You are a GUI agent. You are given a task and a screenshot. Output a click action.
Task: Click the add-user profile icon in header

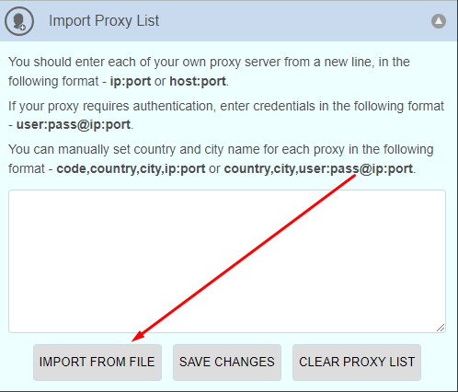[19, 21]
